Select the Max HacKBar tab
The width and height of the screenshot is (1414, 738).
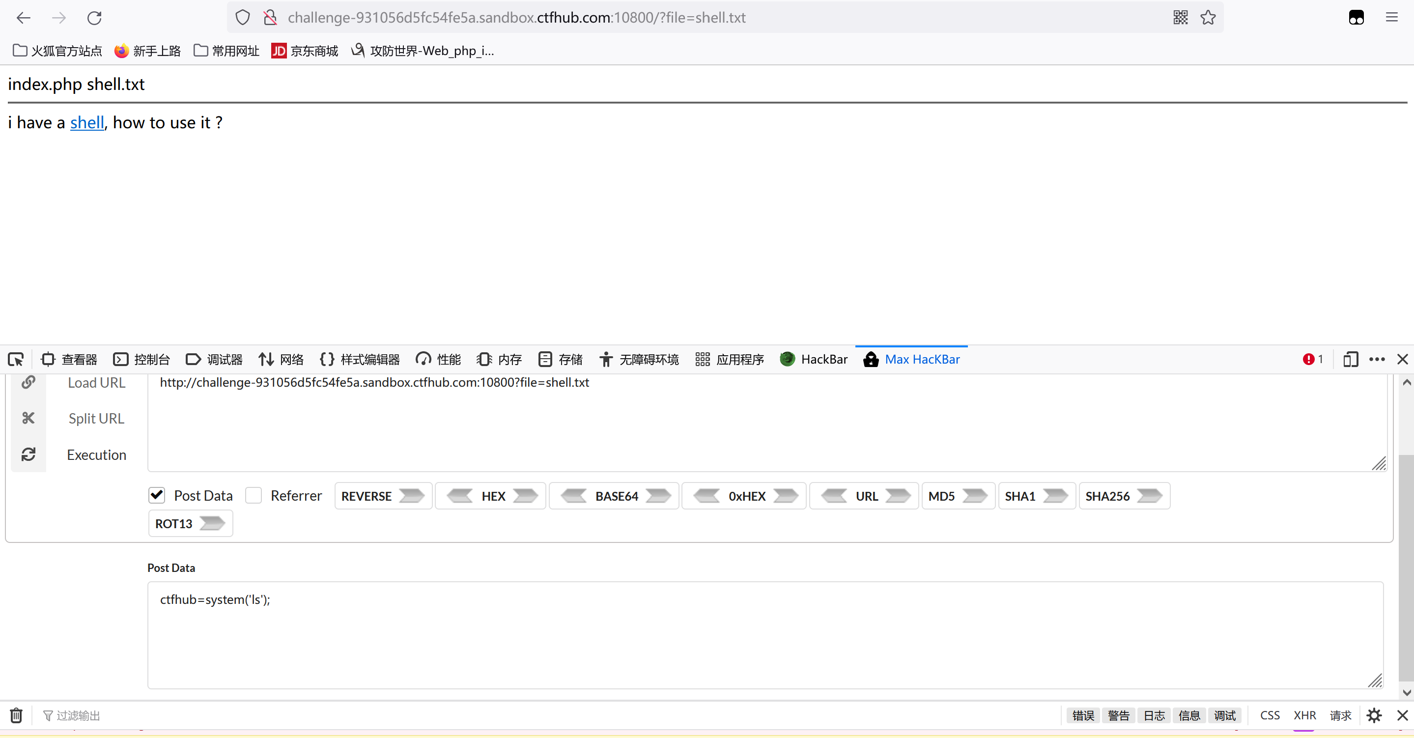(912, 359)
